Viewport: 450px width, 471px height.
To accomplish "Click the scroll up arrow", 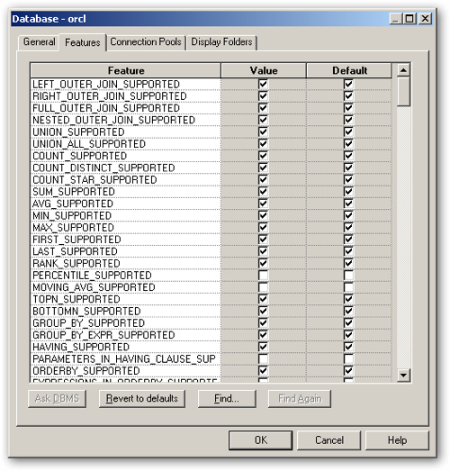I will pyautogui.click(x=403, y=70).
